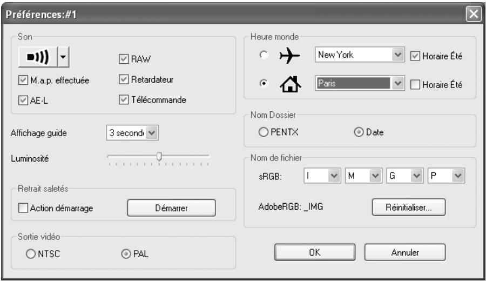
Task: Click the Démarrer button
Action: coord(171,208)
